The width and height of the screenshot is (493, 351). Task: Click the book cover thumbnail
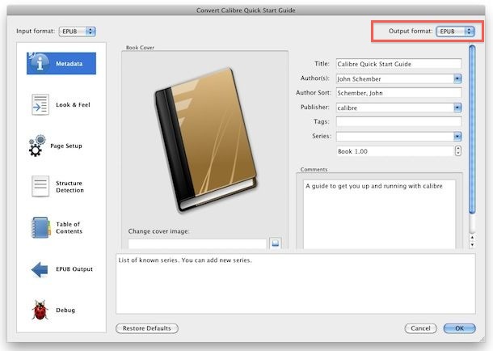pyautogui.click(x=206, y=139)
